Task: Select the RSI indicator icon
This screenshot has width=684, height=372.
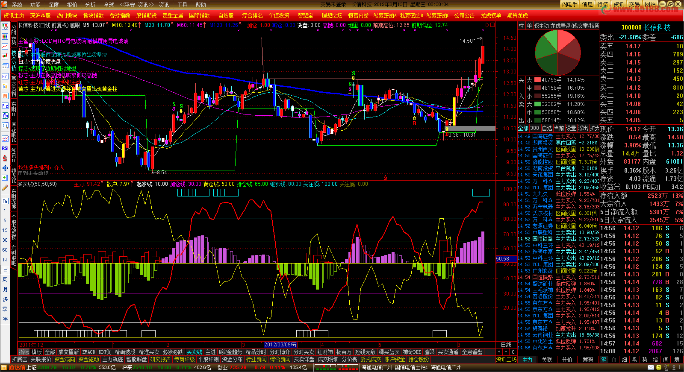Action: point(5,148)
